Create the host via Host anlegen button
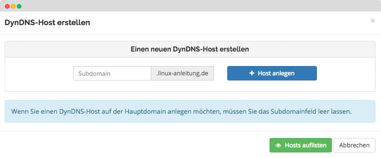381x158 pixels. pos(272,73)
